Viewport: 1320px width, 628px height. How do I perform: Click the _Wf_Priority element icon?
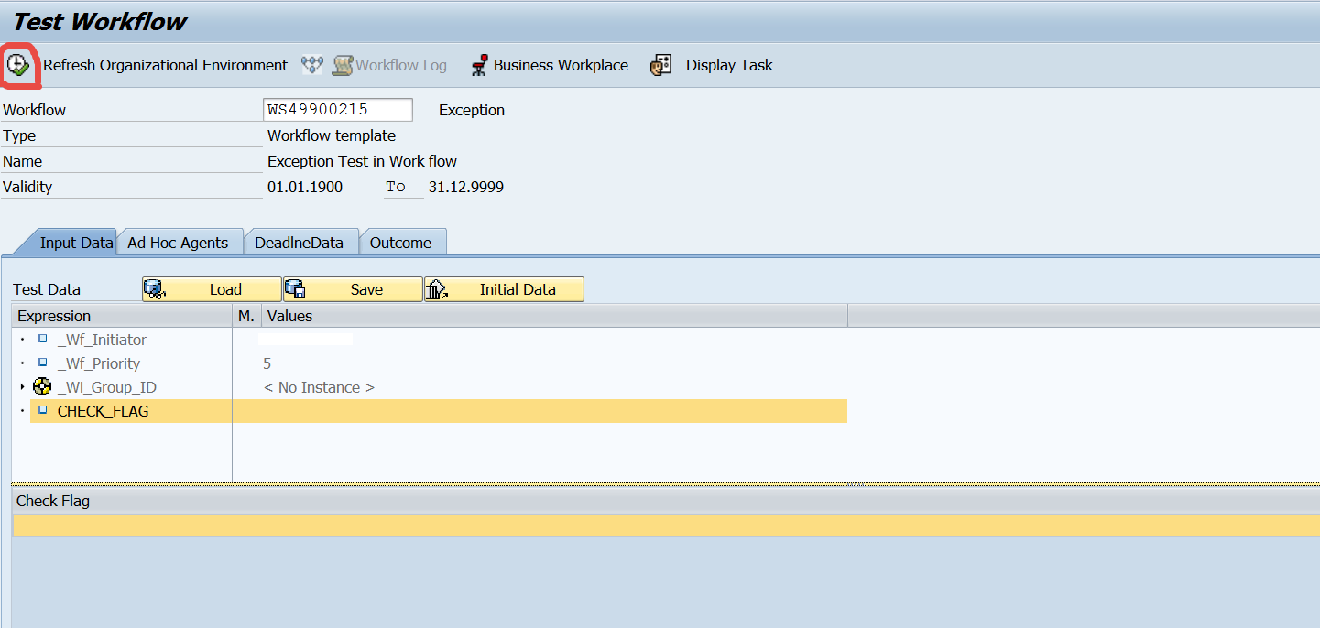pos(42,363)
